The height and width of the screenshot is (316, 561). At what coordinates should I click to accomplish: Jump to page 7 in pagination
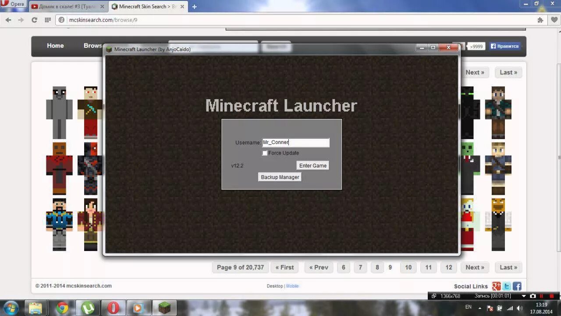pos(360,267)
